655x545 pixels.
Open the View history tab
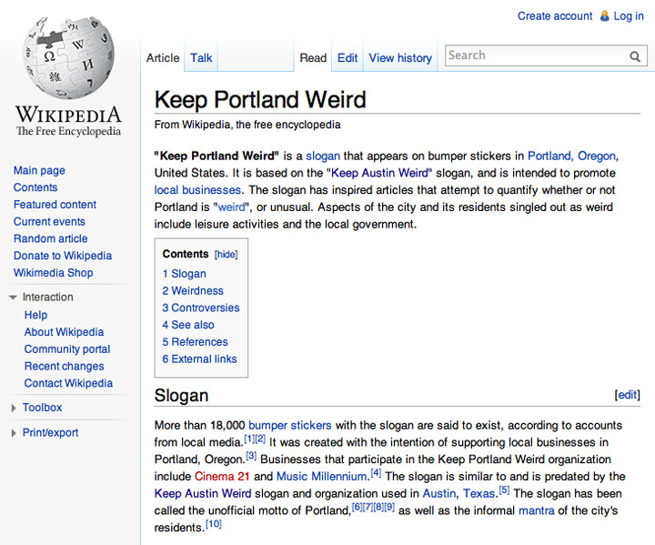(x=400, y=57)
